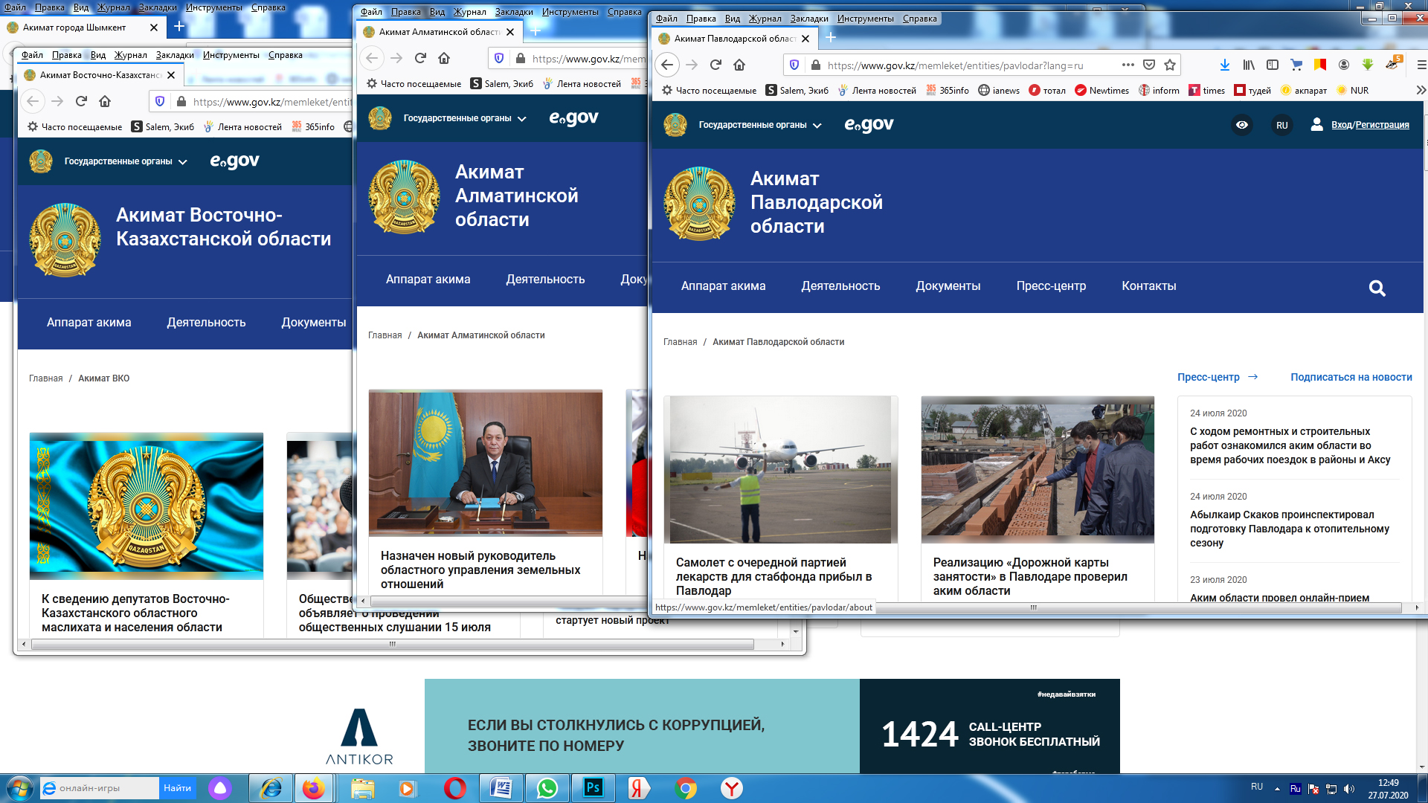Open the Firefox hamburger menu
The width and height of the screenshot is (1428, 803).
click(1421, 65)
